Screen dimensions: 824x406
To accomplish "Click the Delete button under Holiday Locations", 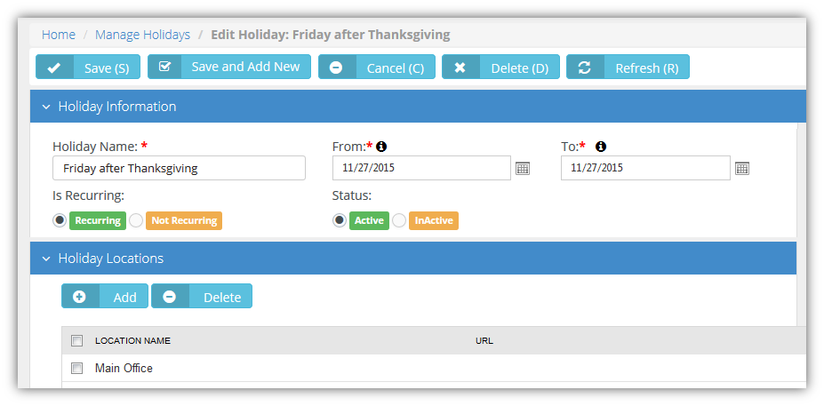I will coord(202,296).
